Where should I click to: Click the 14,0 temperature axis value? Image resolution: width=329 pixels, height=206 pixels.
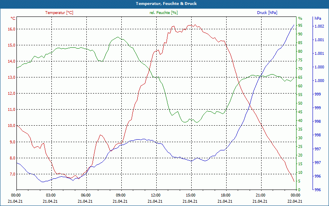12,61
